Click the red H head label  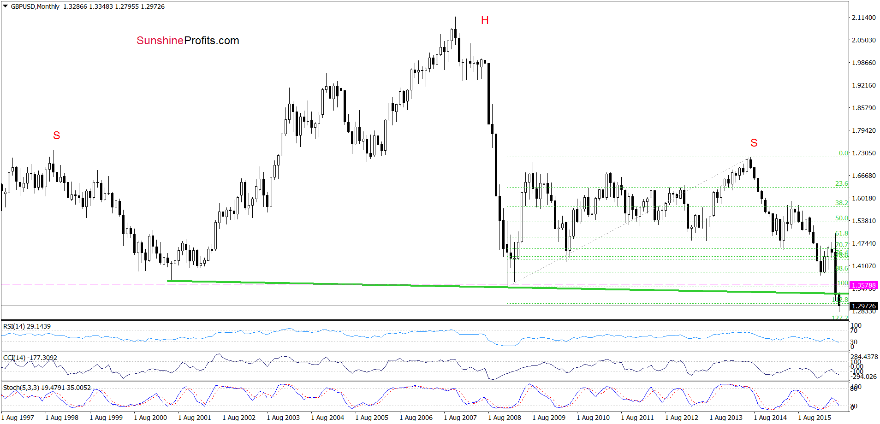coord(485,20)
